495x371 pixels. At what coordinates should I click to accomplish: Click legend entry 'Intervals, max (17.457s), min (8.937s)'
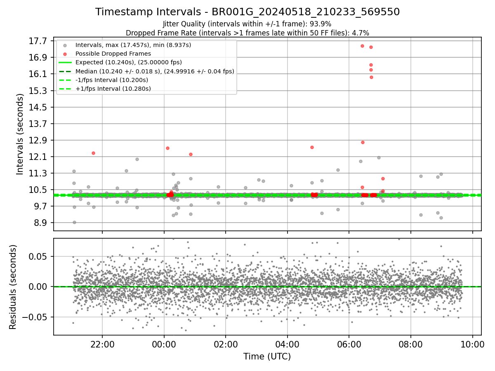click(133, 45)
